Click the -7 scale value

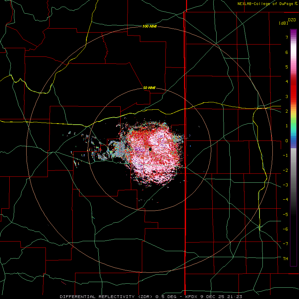click(285, 244)
